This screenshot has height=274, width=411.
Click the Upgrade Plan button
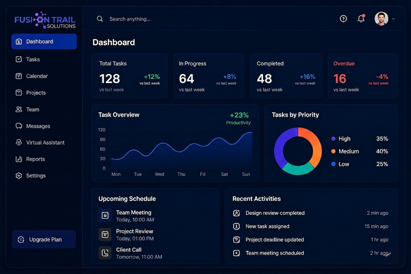[44, 240]
